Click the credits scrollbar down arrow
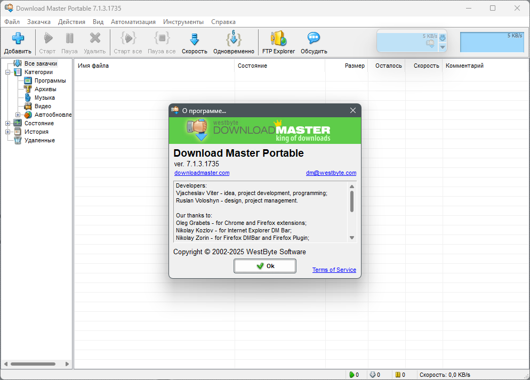This screenshot has width=530, height=380. (352, 238)
